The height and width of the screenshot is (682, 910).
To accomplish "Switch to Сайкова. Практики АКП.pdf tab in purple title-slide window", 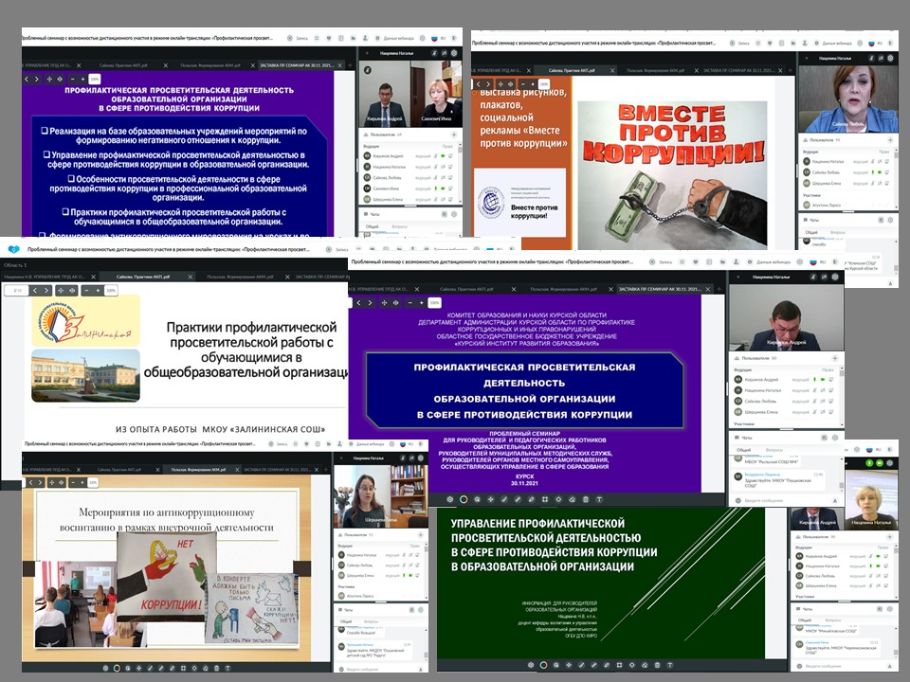I will 466,289.
